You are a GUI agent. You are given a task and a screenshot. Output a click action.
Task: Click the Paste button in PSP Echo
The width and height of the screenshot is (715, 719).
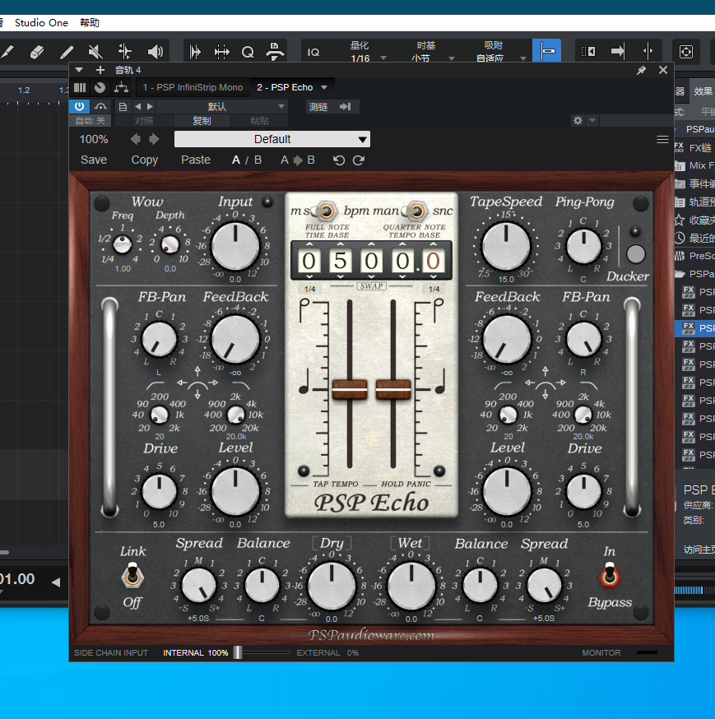point(196,160)
